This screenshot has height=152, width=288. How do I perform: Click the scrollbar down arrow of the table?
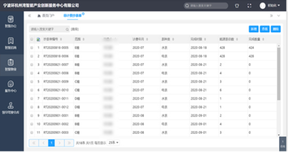point(279,135)
